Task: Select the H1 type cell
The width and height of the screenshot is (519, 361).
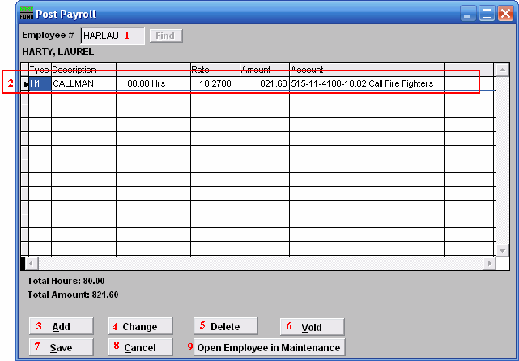Action: [x=40, y=83]
